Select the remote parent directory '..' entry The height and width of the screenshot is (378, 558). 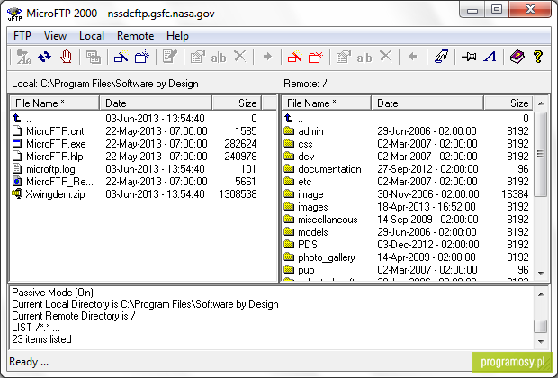(x=294, y=118)
